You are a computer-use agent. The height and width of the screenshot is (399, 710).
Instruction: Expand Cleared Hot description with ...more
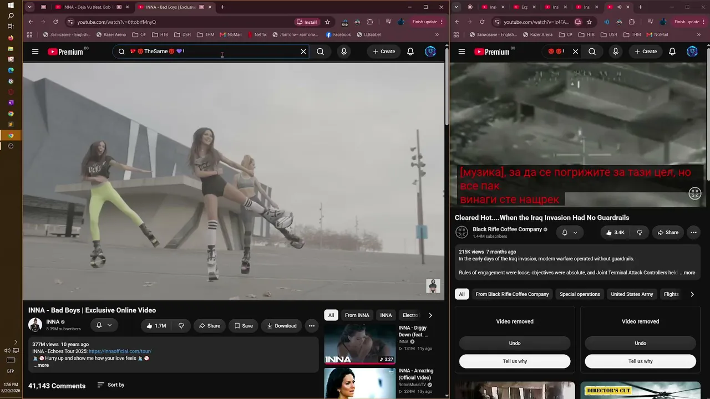[687, 273]
